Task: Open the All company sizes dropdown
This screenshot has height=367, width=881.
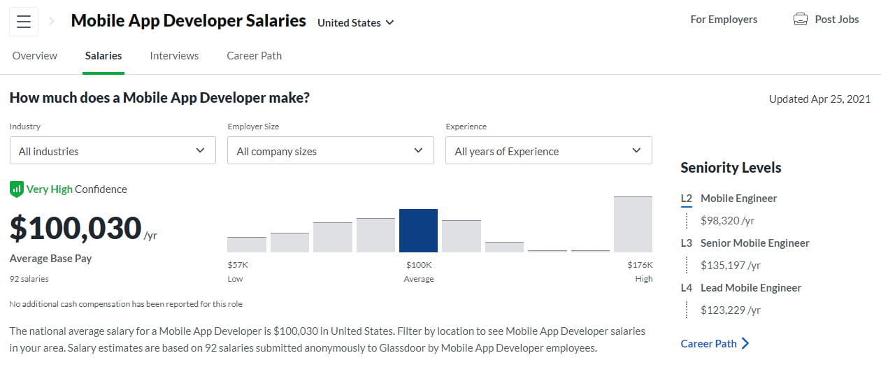Action: (331, 150)
